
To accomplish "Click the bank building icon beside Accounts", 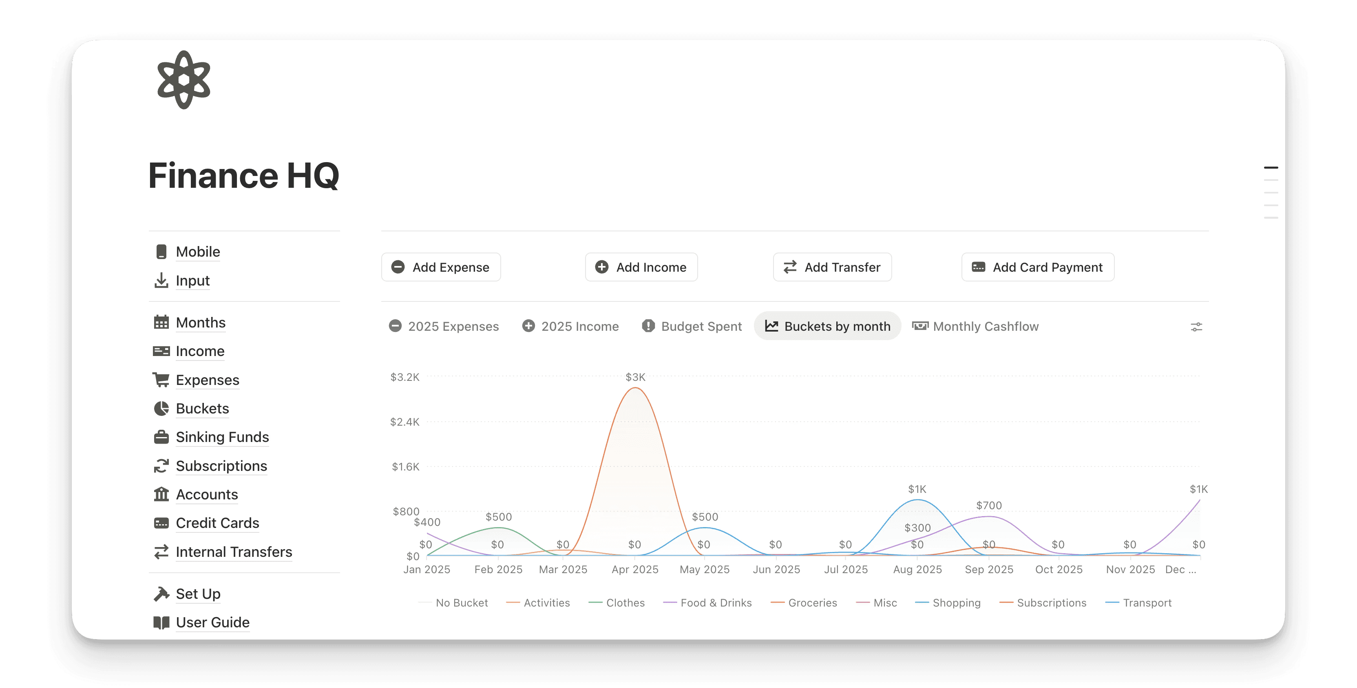I will [x=161, y=494].
